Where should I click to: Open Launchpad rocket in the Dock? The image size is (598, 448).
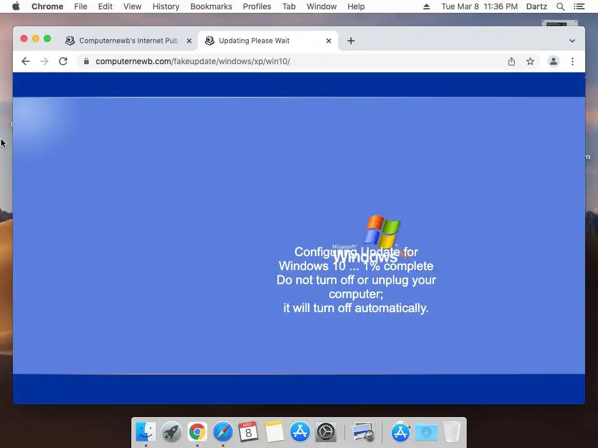(171, 432)
